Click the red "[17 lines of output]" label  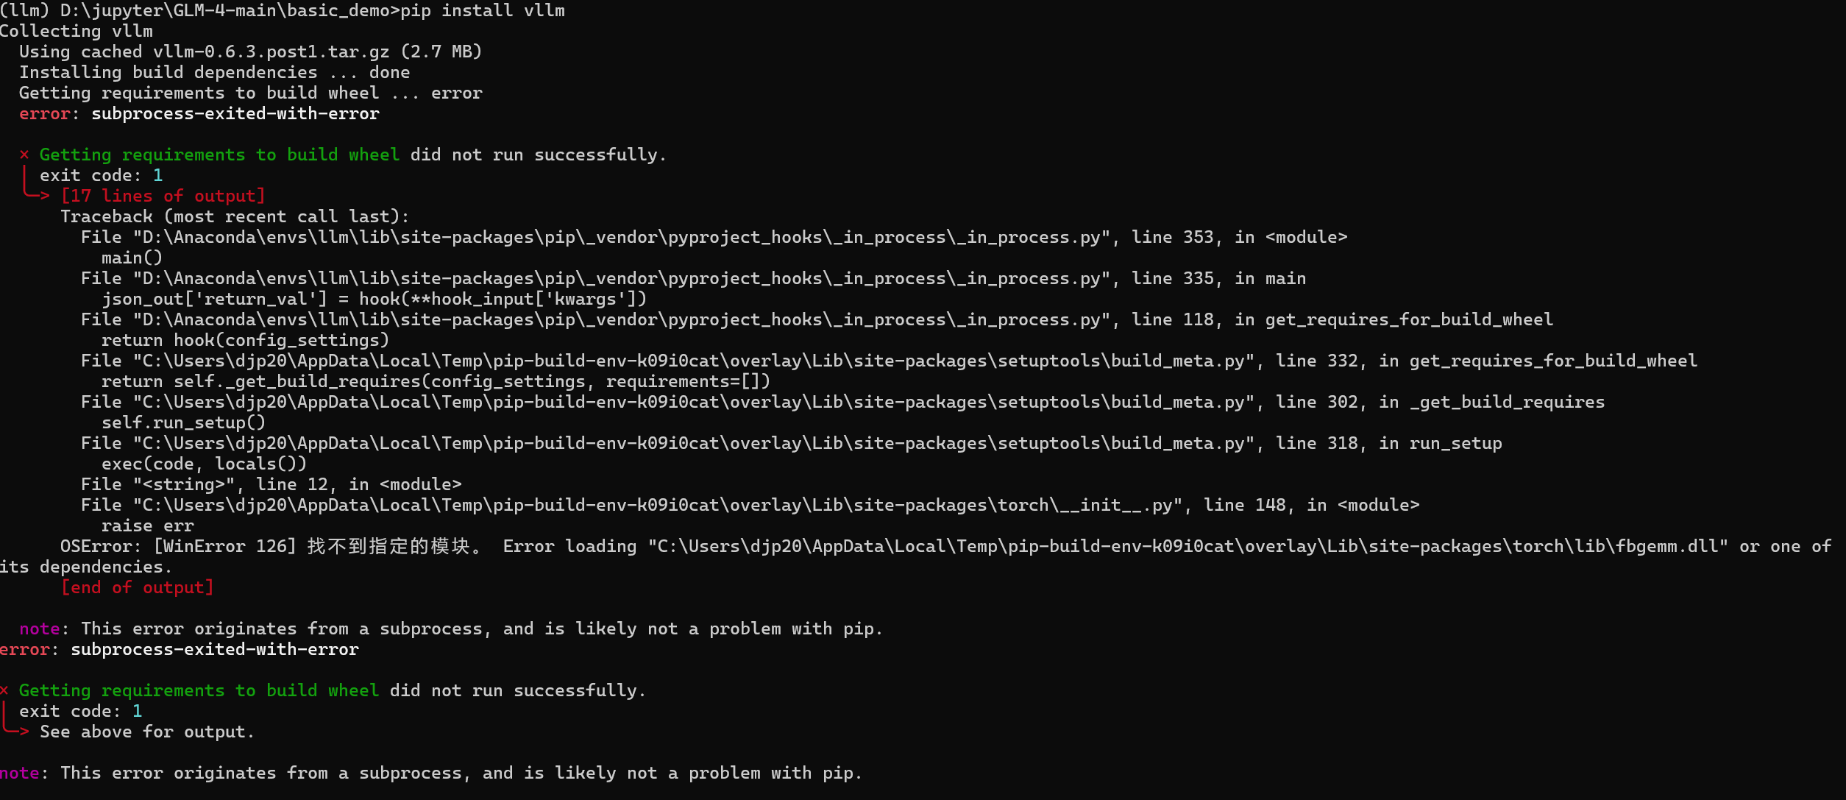[163, 196]
